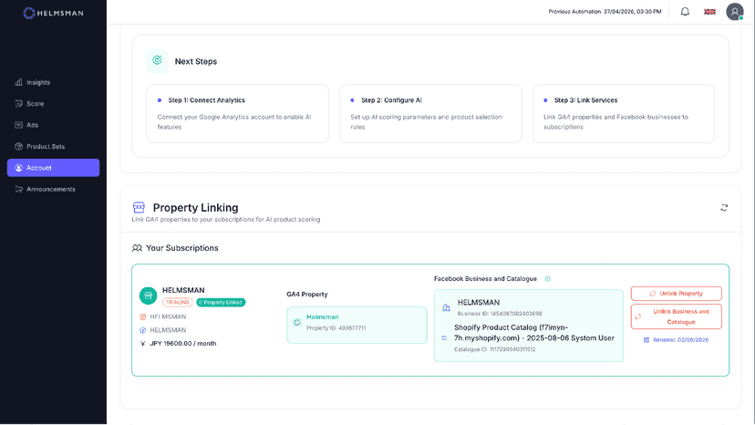Select the Account menu item

(53, 168)
